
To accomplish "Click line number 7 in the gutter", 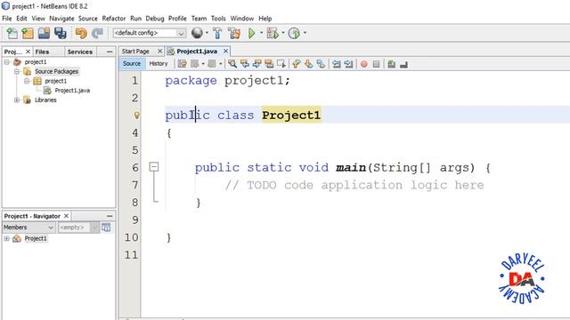I will tap(134, 185).
